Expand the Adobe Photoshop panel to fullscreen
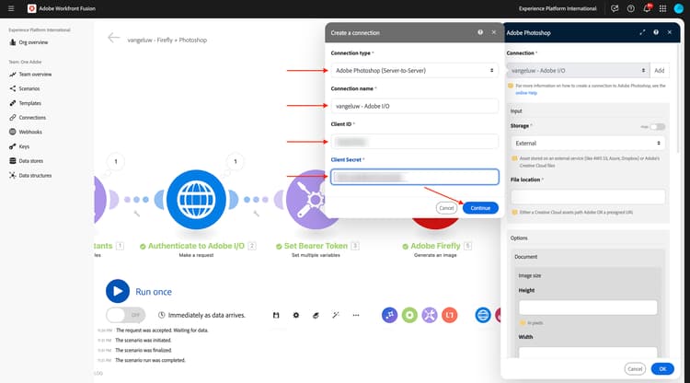The height and width of the screenshot is (383, 690). pos(642,32)
